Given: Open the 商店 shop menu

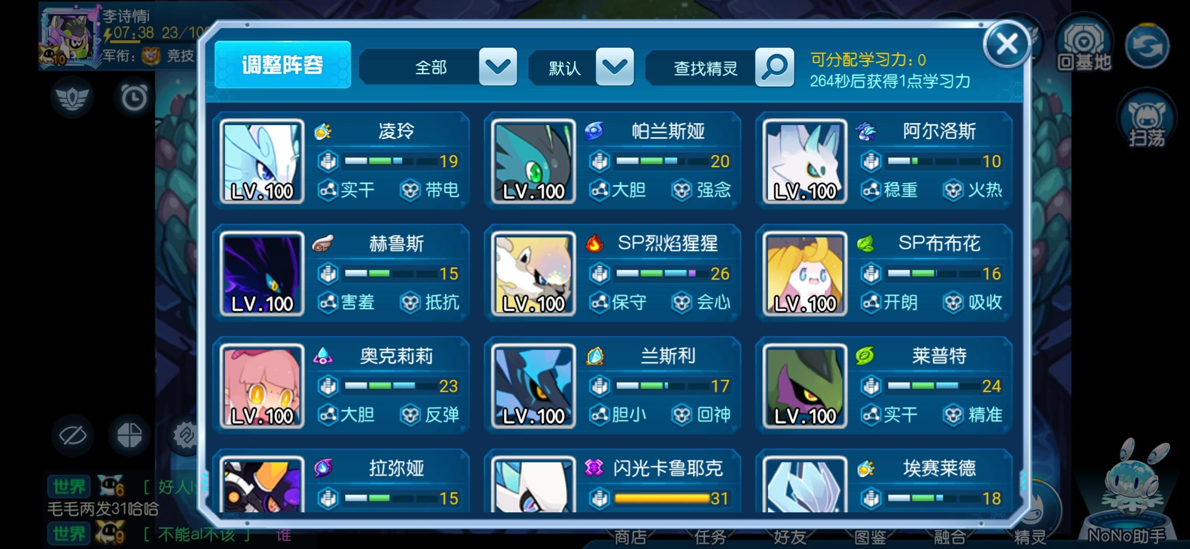Looking at the screenshot, I should (x=630, y=537).
